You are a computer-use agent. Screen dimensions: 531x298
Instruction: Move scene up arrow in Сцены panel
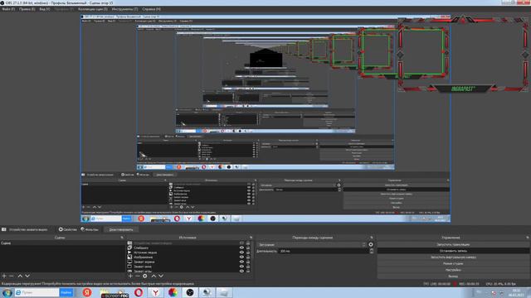[20, 276]
